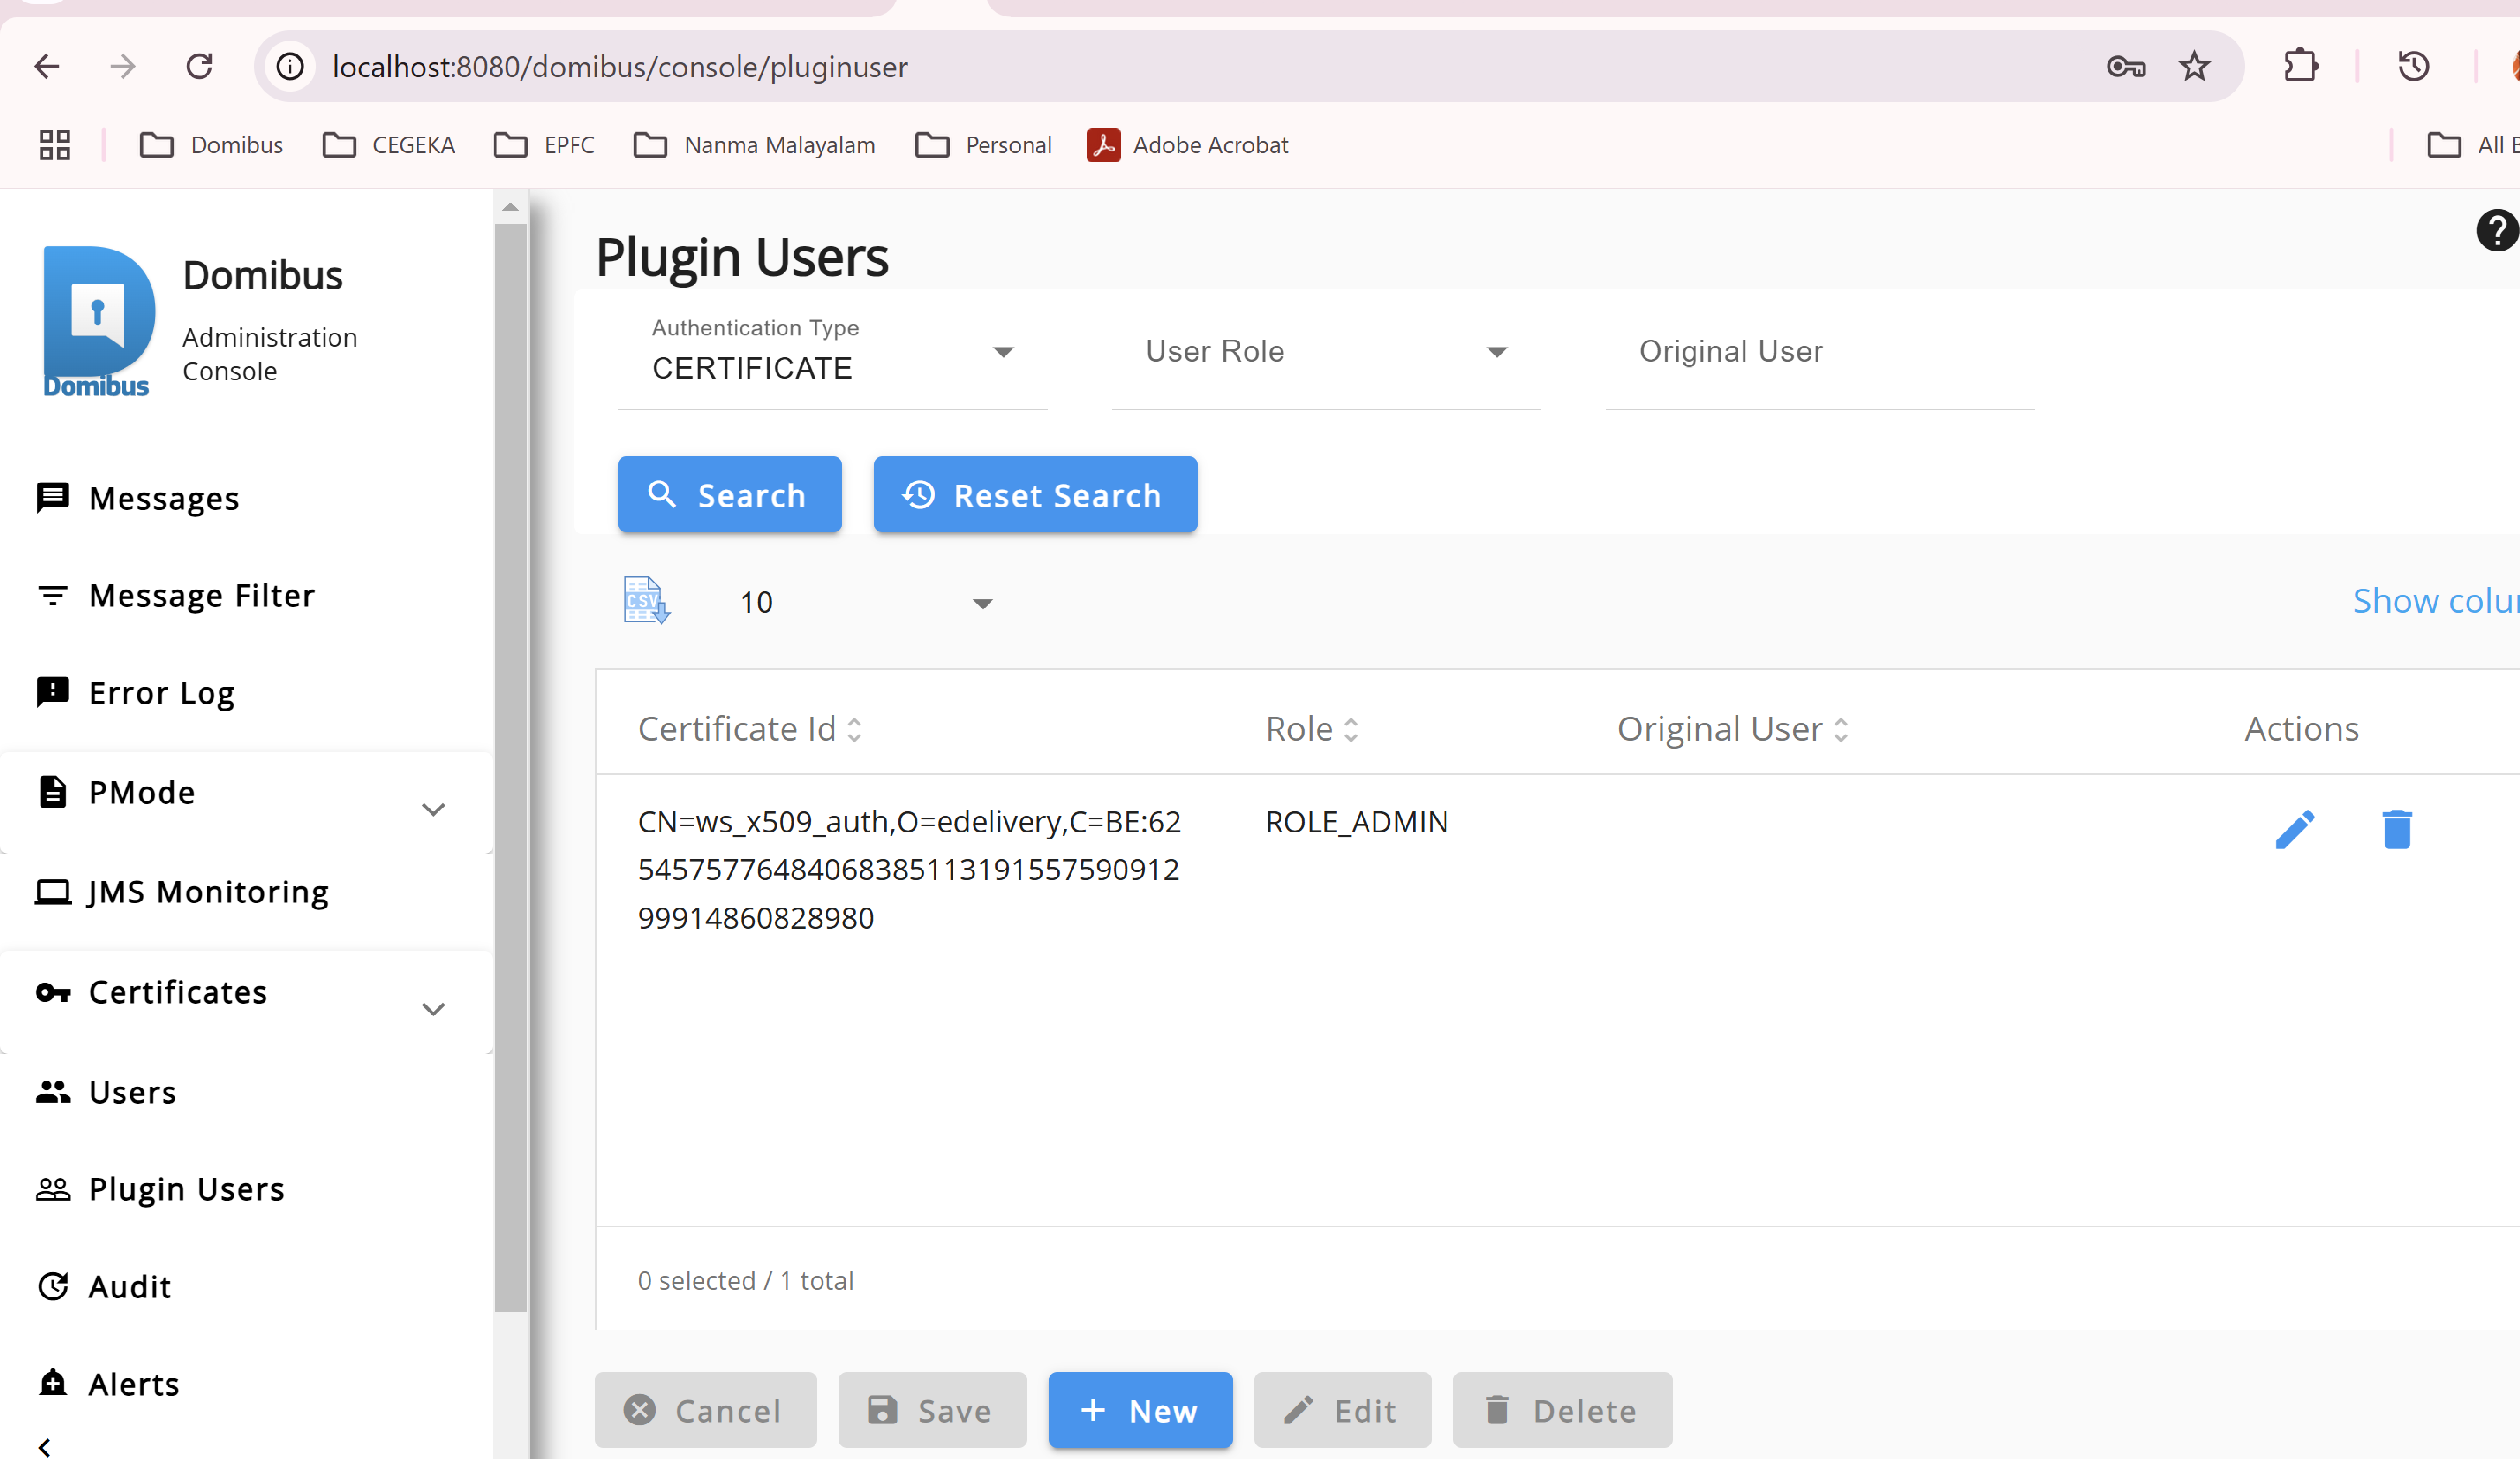This screenshot has width=2520, height=1459.
Task: Open Audit in the sidebar
Action: (x=104, y=1287)
